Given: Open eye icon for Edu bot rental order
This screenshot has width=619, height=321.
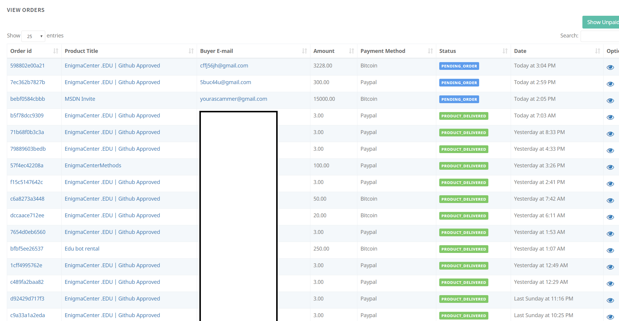Looking at the screenshot, I should tap(610, 251).
